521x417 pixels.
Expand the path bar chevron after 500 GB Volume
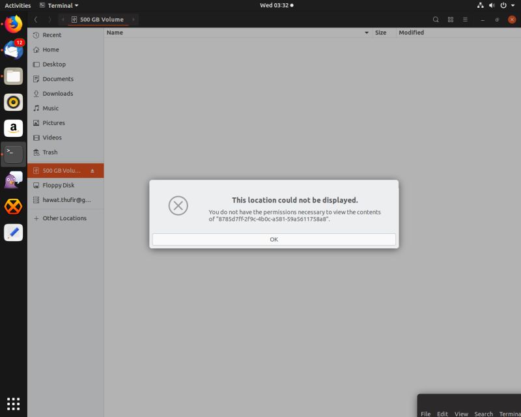point(135,20)
